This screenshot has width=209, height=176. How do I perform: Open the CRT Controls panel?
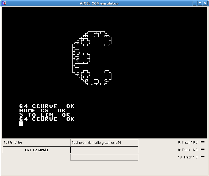37,150
